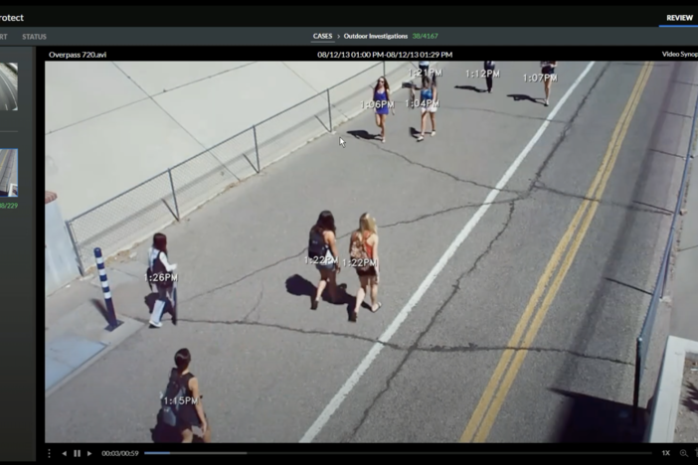Click the Video Synopsis label
Viewport: 698px width, 465px height.
(680, 55)
